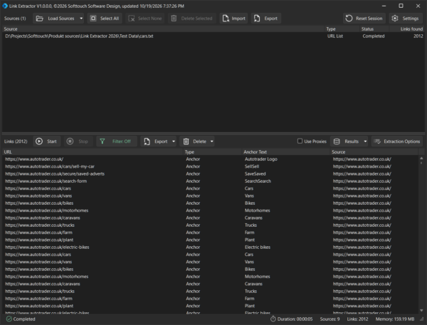Click the Results database icon
Viewport: 427px width, 325px height.
tap(337, 142)
